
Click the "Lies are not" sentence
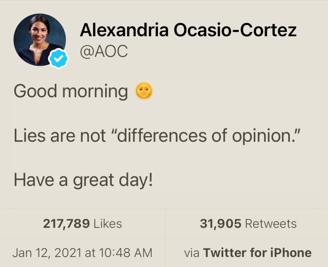coord(60,136)
